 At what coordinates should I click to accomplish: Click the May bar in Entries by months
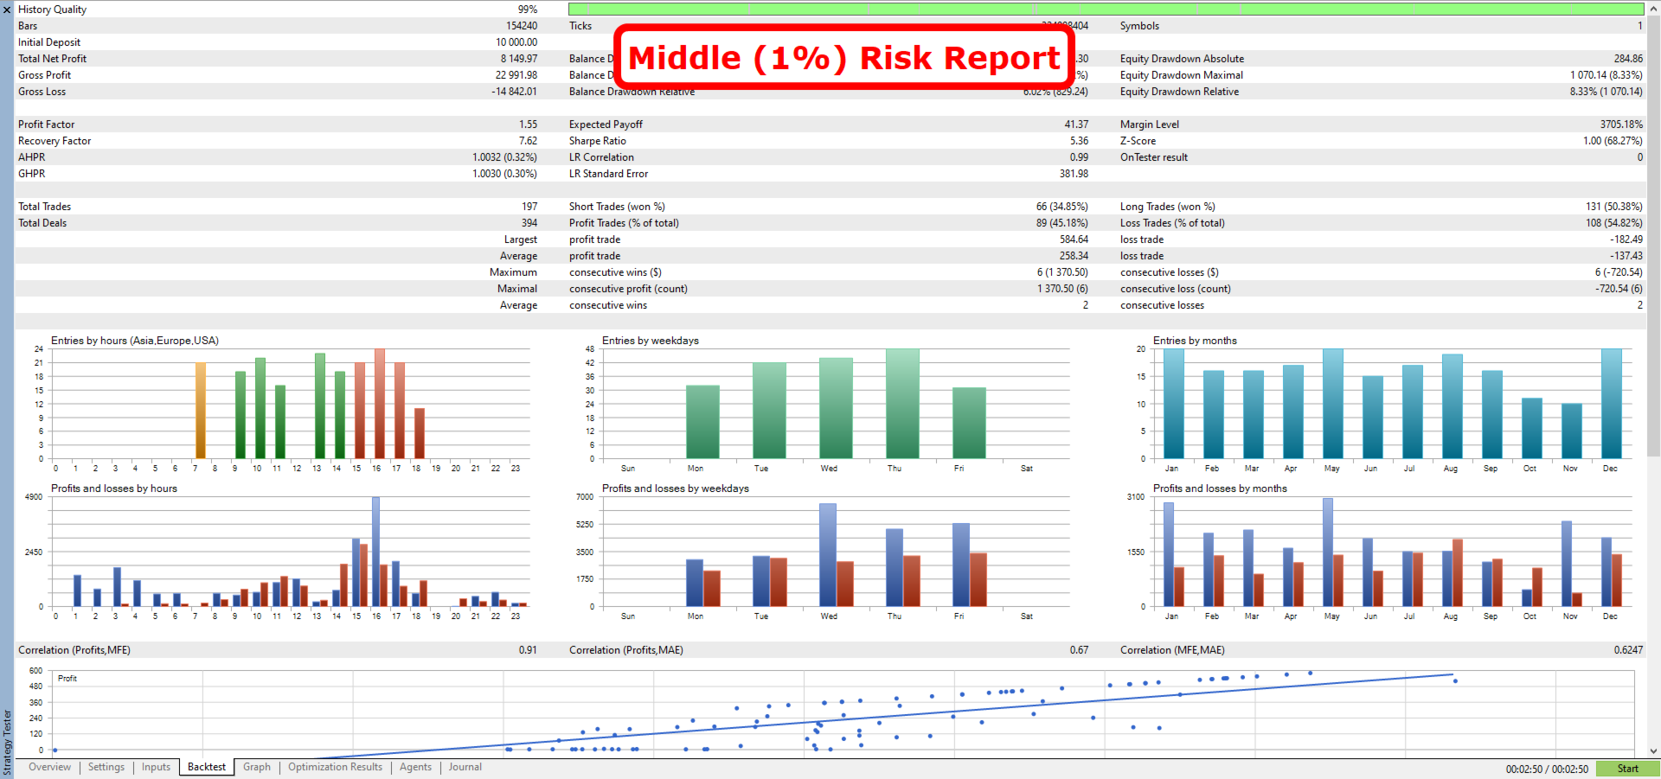1333,404
